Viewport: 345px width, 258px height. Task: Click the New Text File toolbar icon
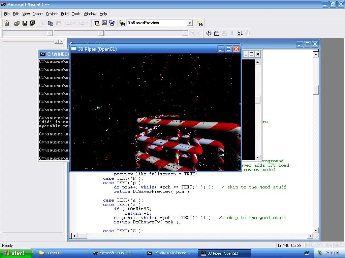7,23
